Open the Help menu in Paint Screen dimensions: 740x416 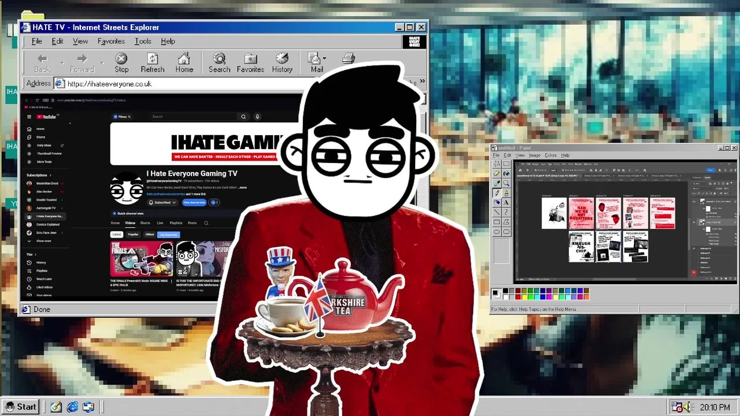pyautogui.click(x=565, y=155)
